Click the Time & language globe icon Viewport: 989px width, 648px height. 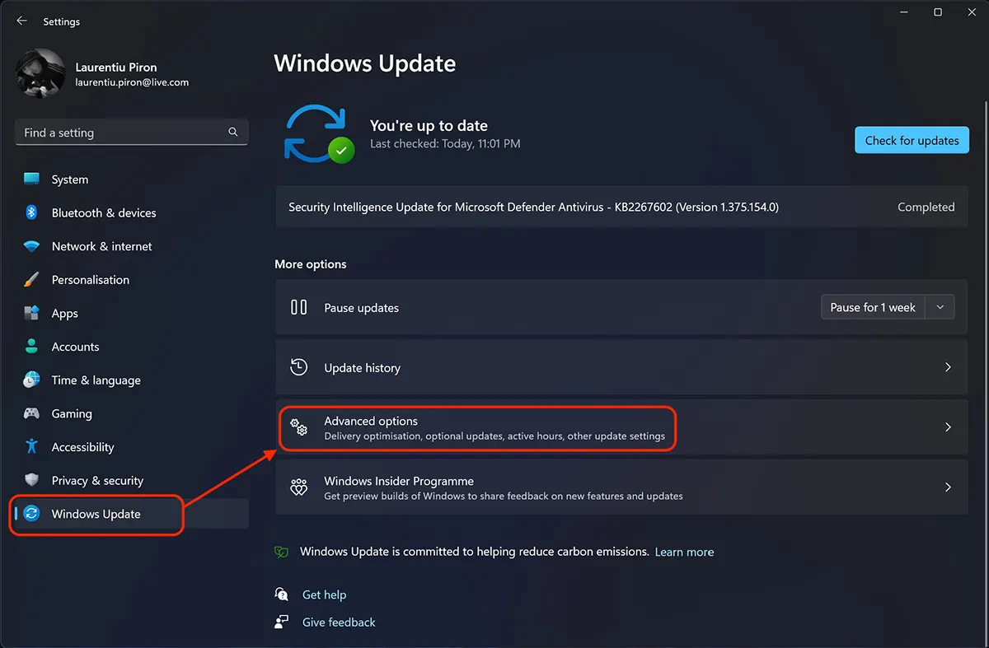[x=31, y=380]
